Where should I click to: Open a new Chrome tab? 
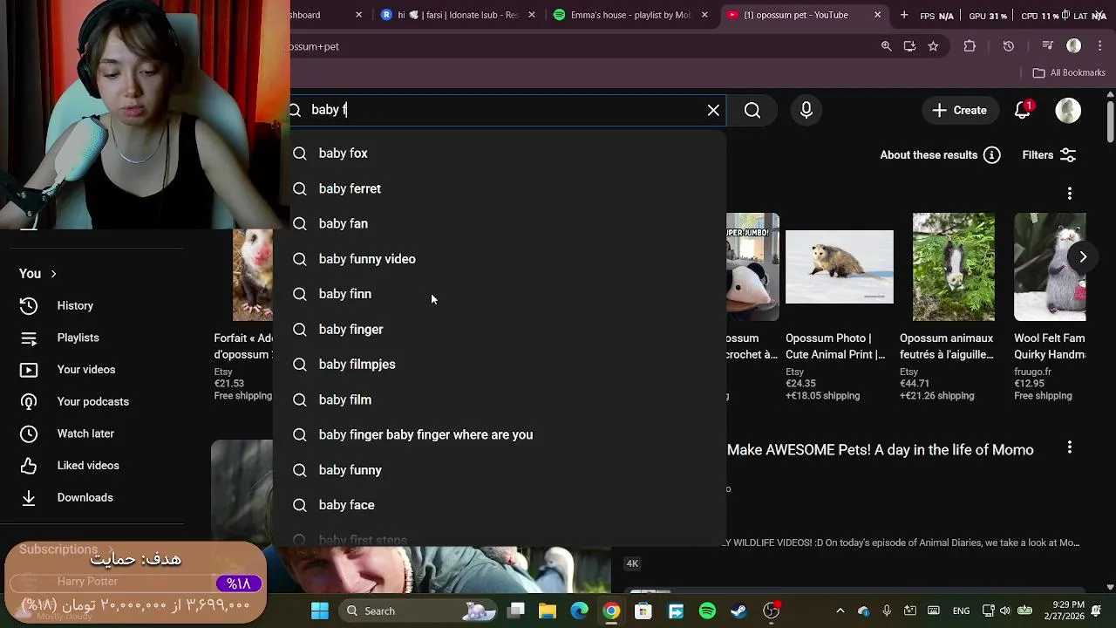click(x=904, y=15)
